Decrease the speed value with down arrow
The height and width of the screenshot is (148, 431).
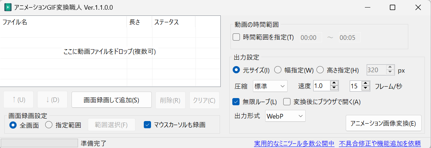(334, 88)
